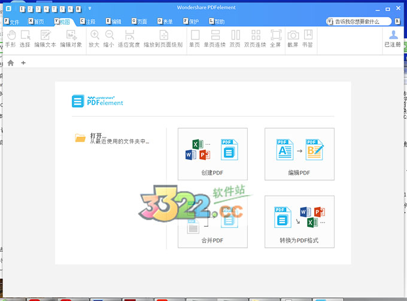Viewport: 407px width, 301px height.
Task: Switch to Single Page (单页) layout
Action: click(195, 39)
